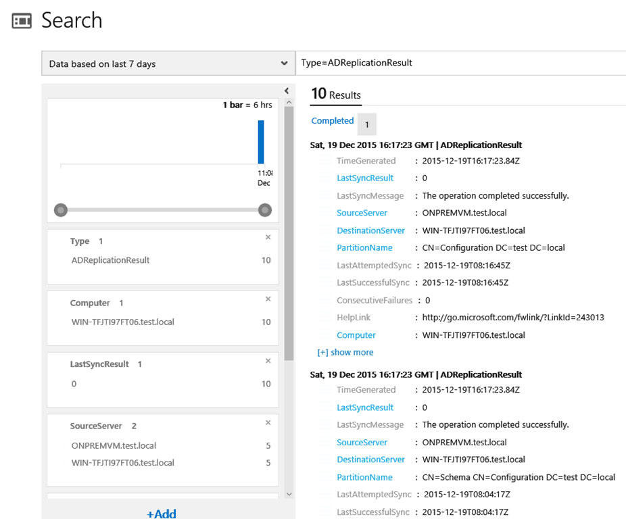Click the Search page icon beside the title
Screen dimensions: 626x519
[x=22, y=21]
